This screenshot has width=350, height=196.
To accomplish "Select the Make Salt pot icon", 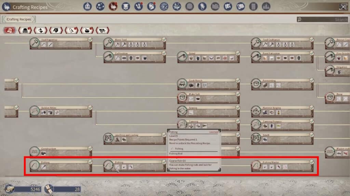I will 182,97.
